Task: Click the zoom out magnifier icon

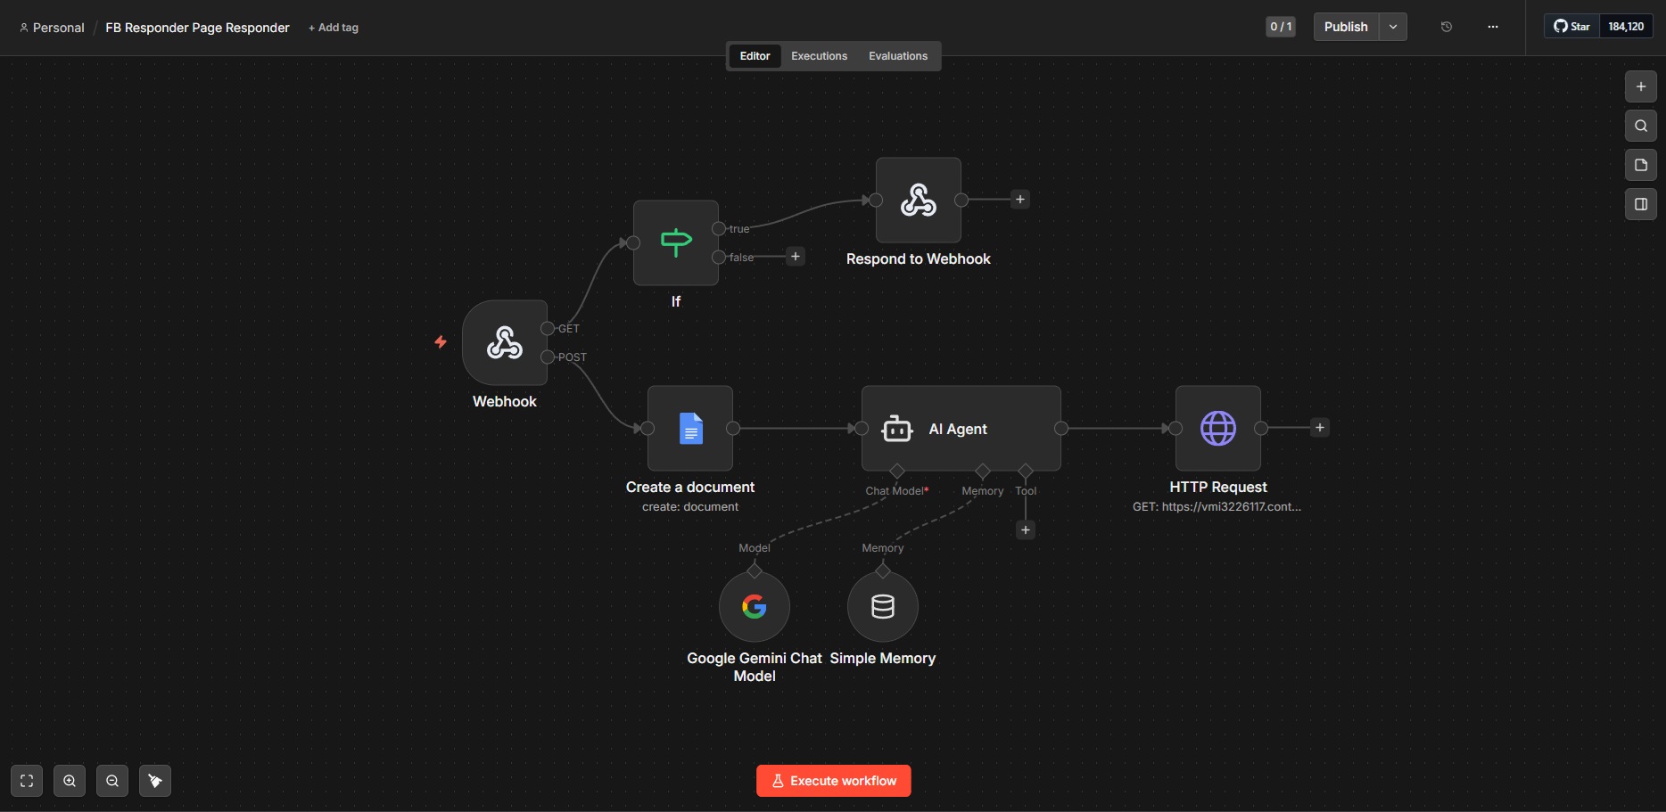Action: (x=112, y=781)
